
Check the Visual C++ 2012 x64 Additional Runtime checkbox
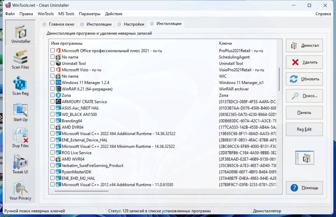(x=53, y=185)
